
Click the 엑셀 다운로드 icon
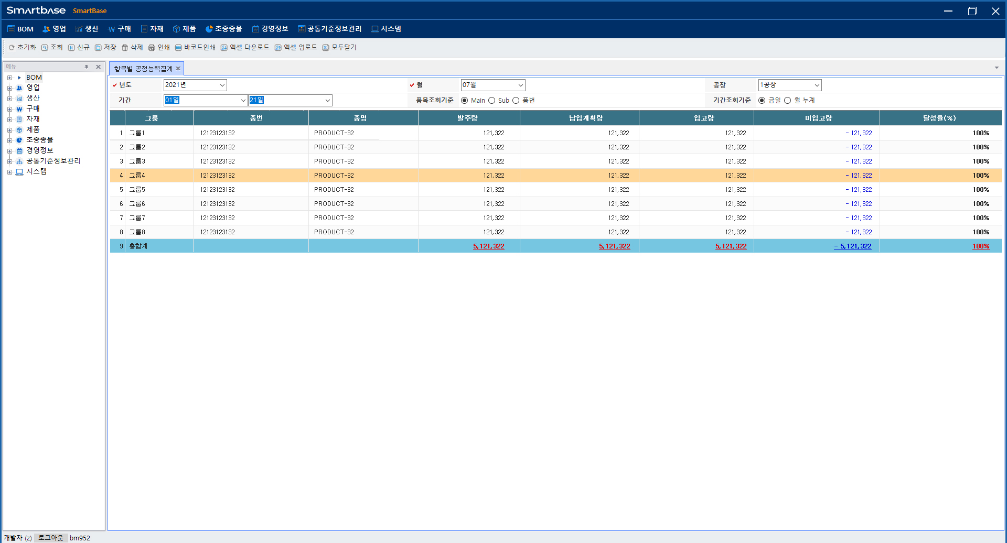tap(224, 48)
